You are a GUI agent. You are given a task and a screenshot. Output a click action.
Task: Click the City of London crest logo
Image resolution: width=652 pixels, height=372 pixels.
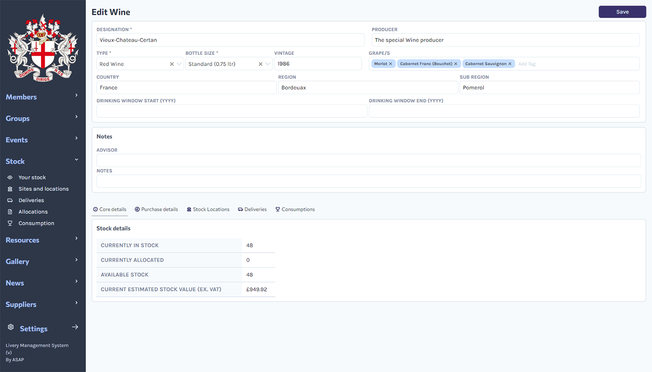[42, 48]
